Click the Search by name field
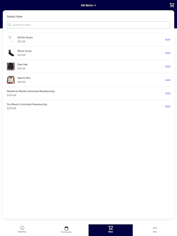Screen dimensions: 177x236 click(88, 25)
